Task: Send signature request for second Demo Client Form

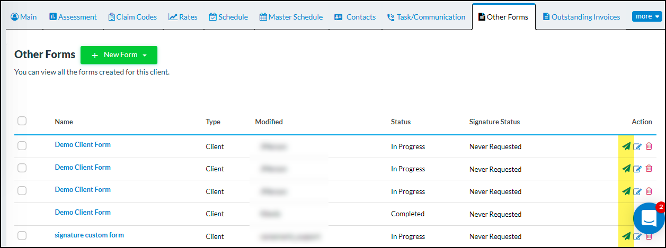Action: (626, 169)
